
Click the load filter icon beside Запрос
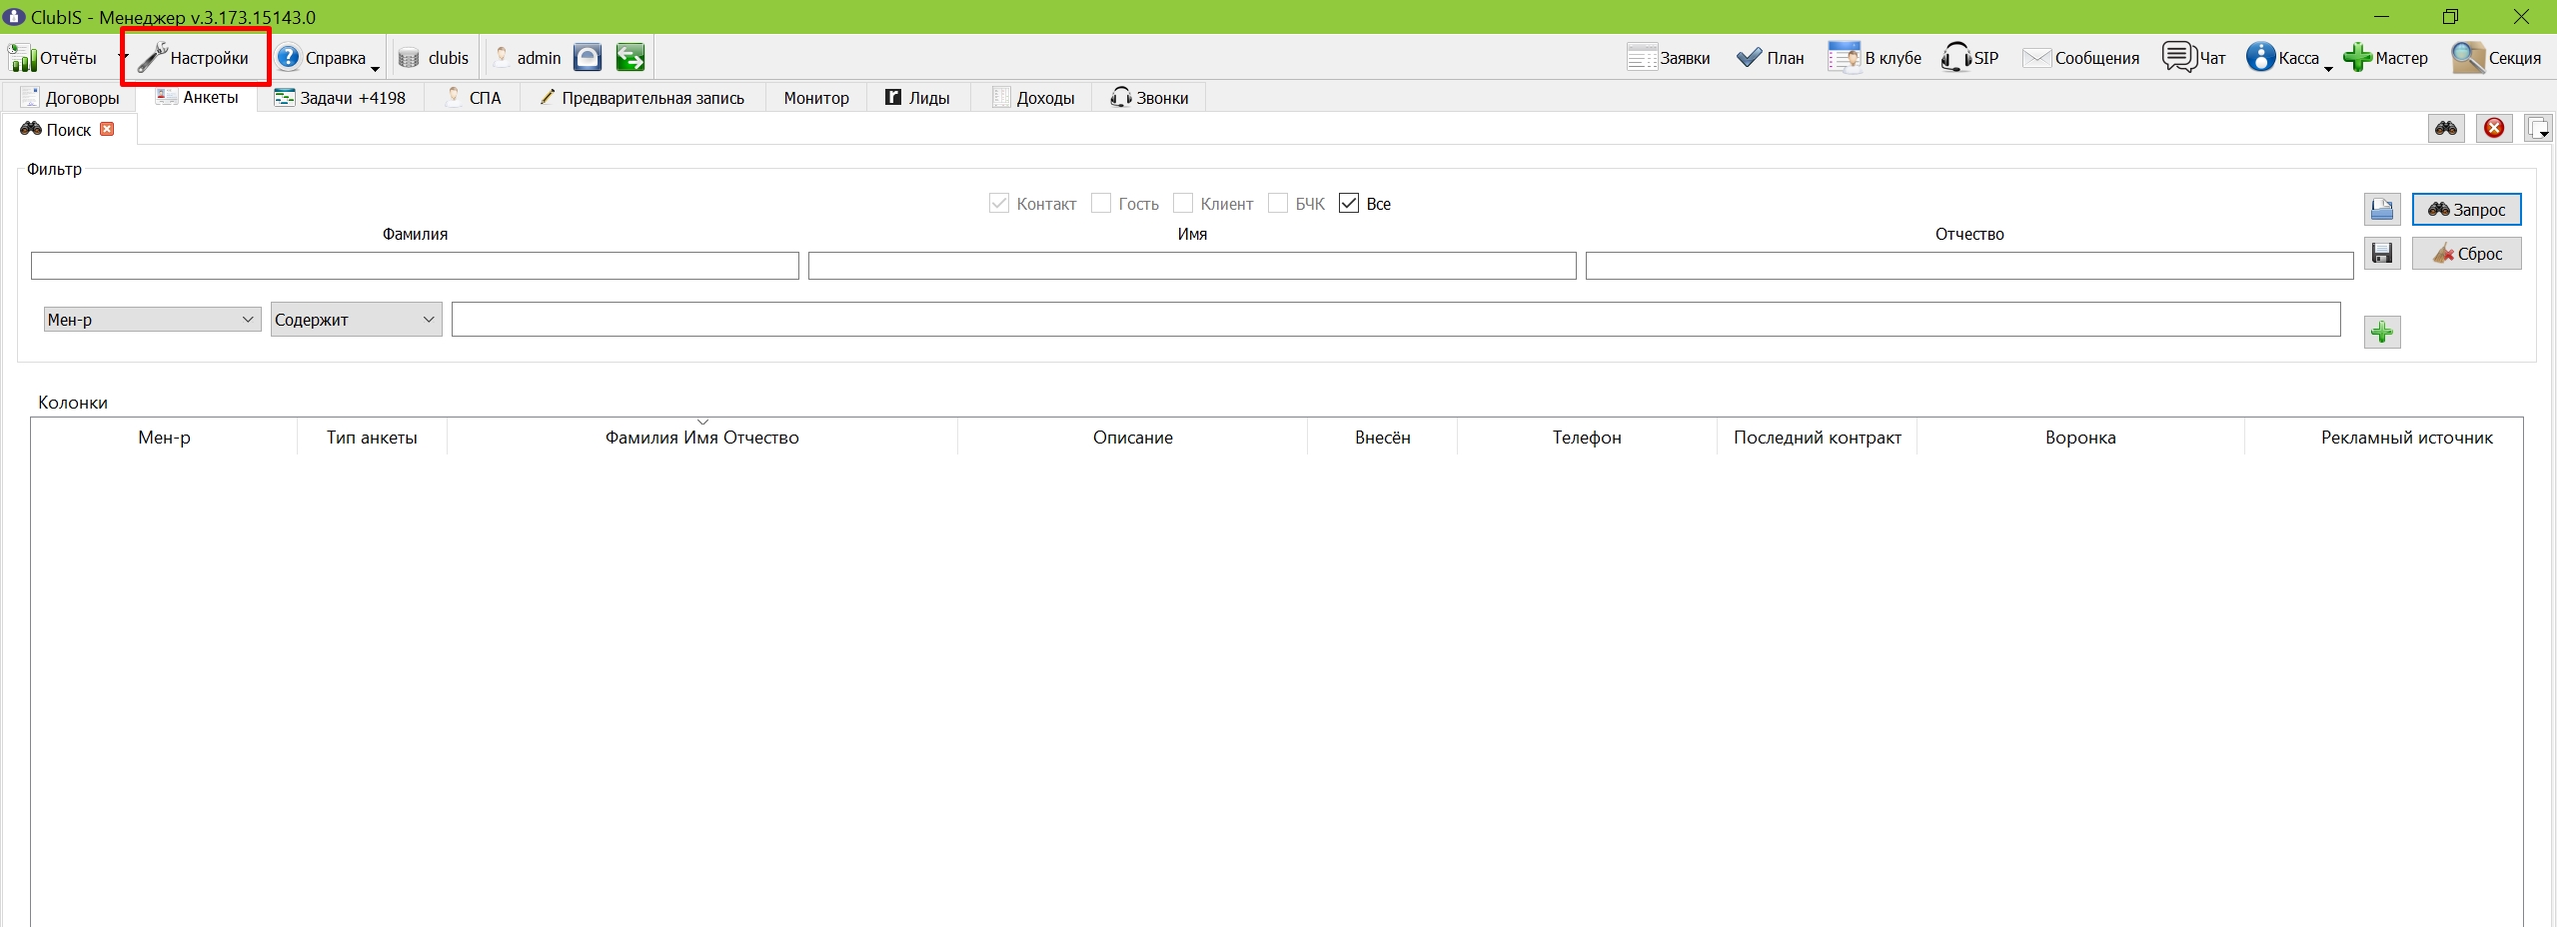[x=2383, y=210]
